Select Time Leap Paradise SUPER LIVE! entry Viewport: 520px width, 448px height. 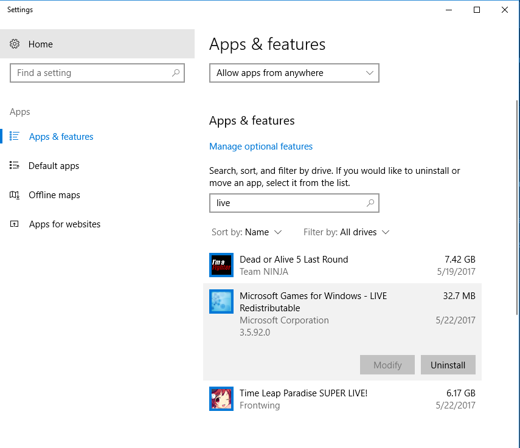pyautogui.click(x=342, y=399)
